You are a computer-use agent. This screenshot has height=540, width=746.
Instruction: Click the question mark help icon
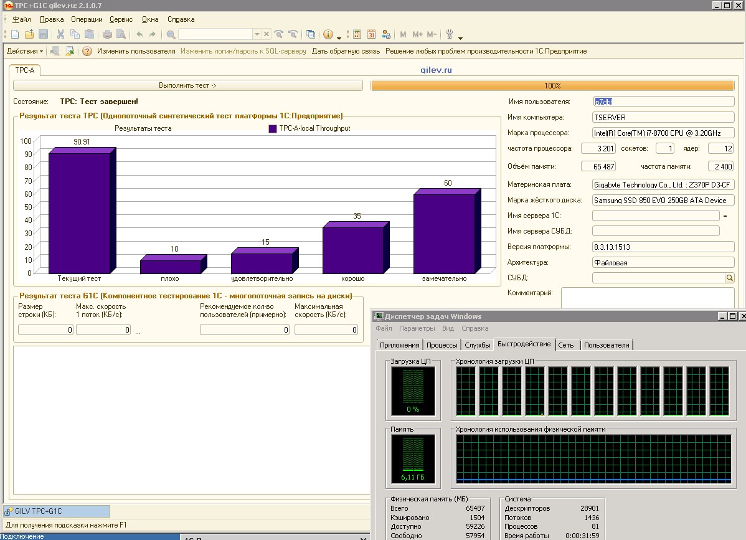point(87,51)
